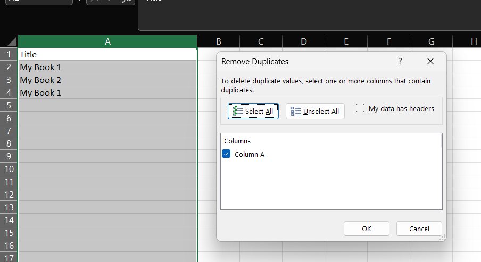Select the column B header

click(218, 41)
